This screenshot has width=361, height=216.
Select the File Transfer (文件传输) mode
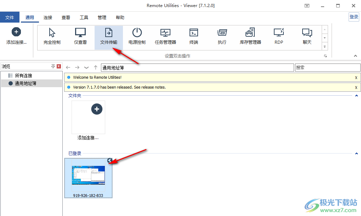[x=109, y=37]
